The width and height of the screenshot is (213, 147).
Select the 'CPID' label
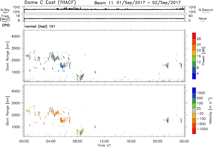6,25
